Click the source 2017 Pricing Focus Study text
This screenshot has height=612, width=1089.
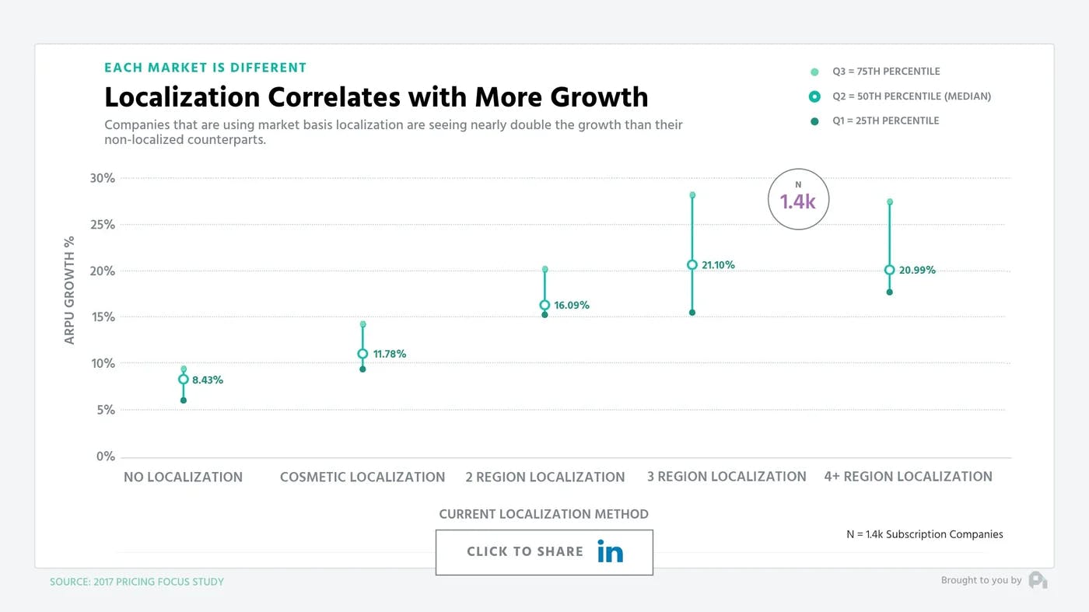(137, 582)
